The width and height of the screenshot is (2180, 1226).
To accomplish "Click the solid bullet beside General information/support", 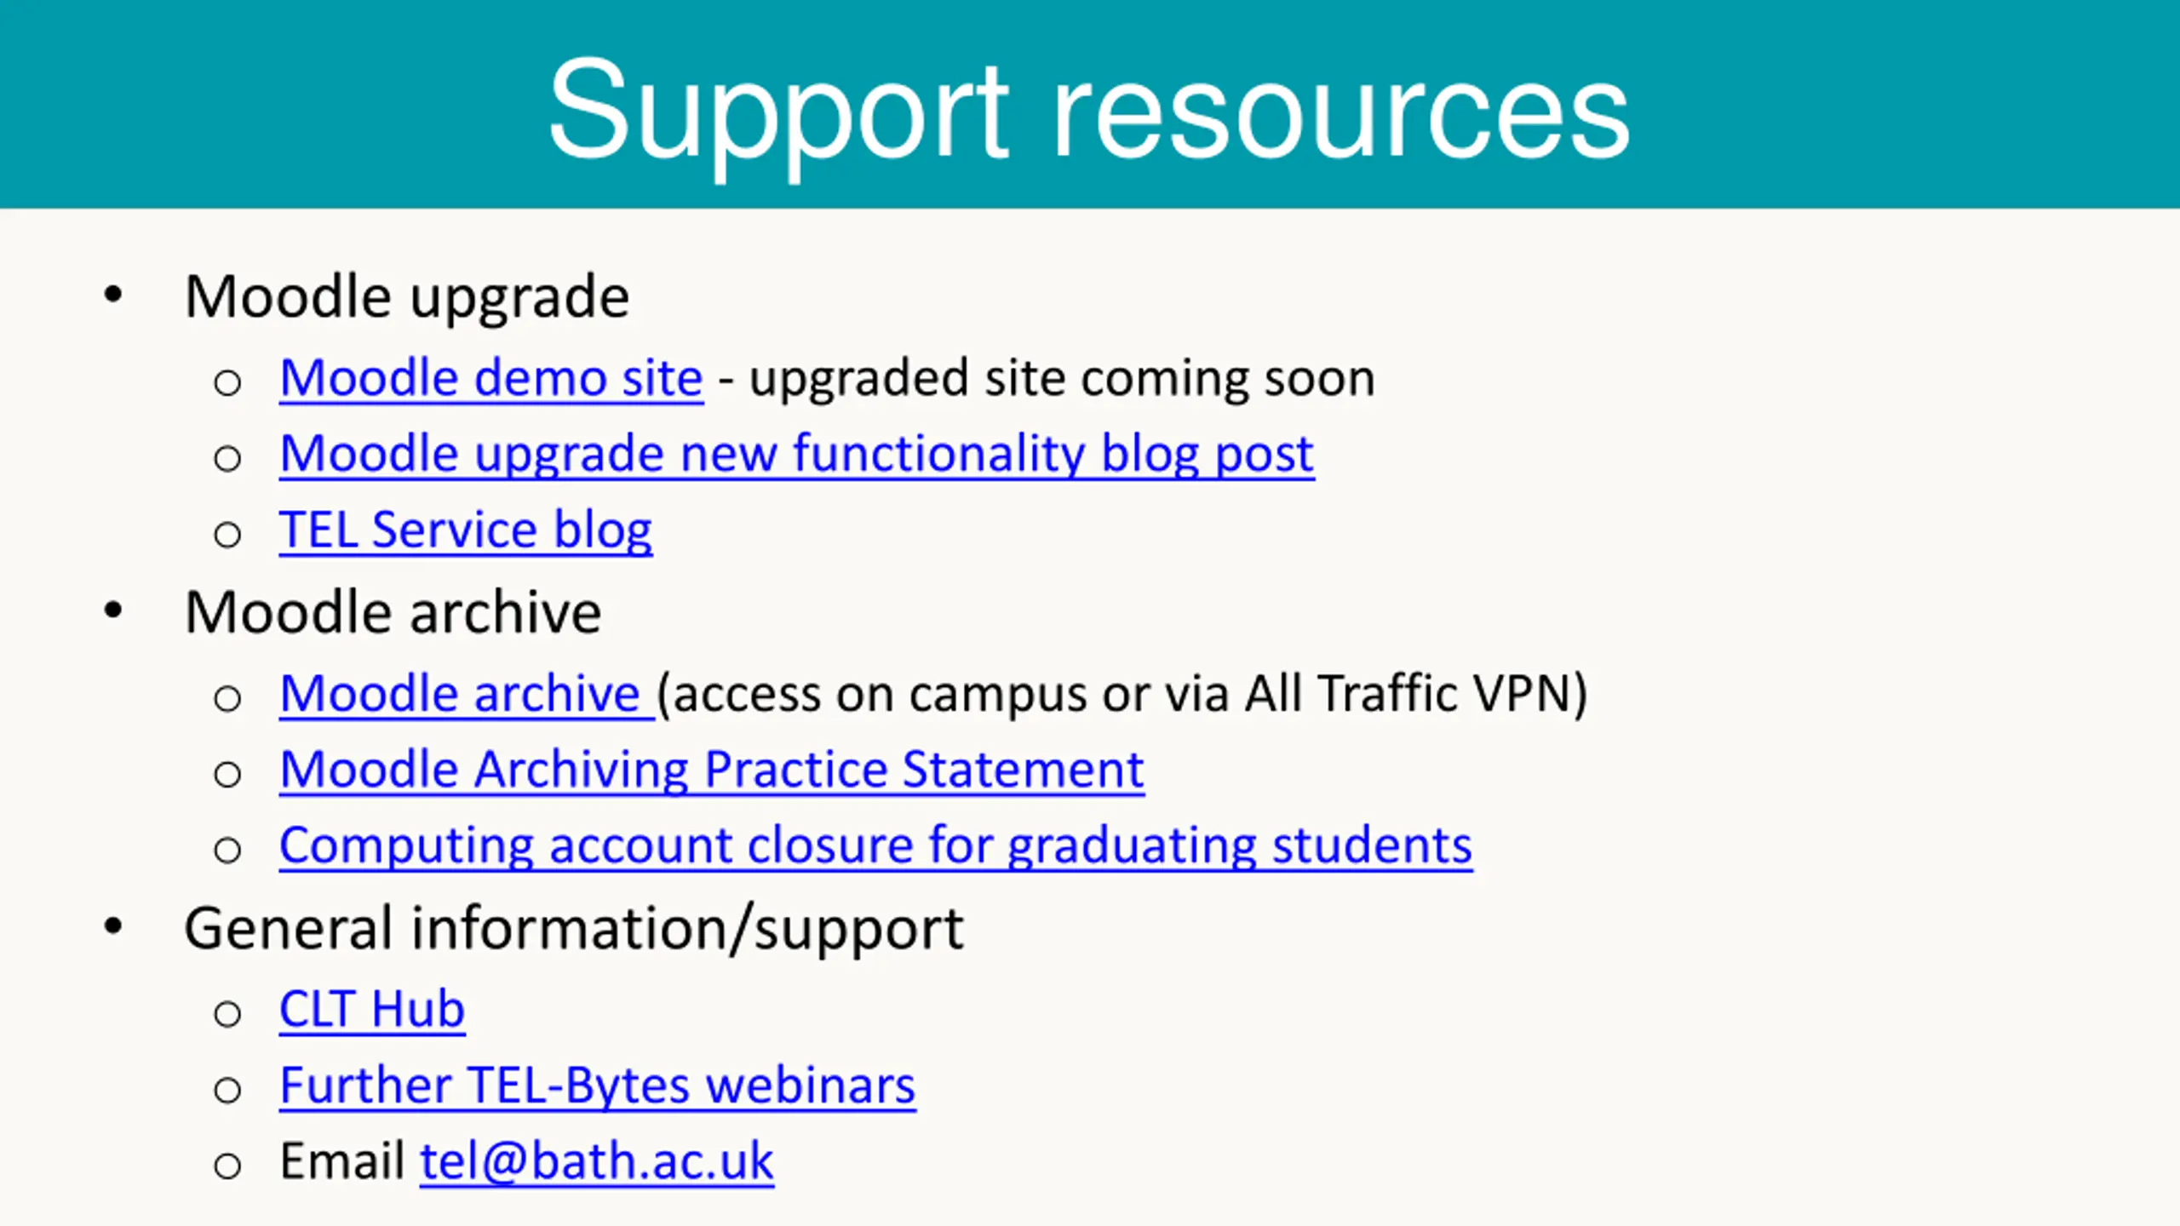I will click(113, 926).
